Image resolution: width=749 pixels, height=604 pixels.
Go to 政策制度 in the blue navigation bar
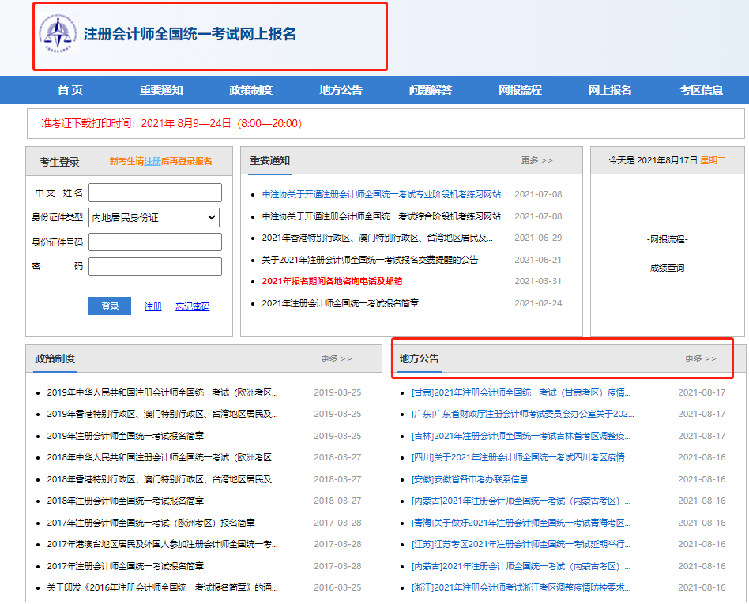coord(250,90)
